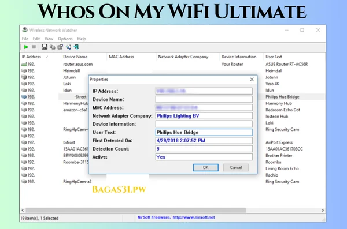The height and width of the screenshot is (229, 347).
Task: Click the Detection Count field
Action: coord(204,149)
